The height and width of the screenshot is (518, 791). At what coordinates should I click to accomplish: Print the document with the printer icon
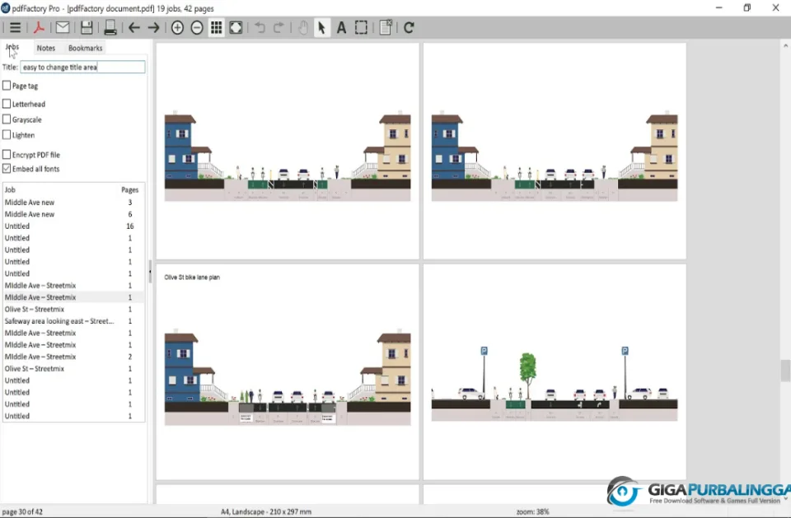pos(110,28)
